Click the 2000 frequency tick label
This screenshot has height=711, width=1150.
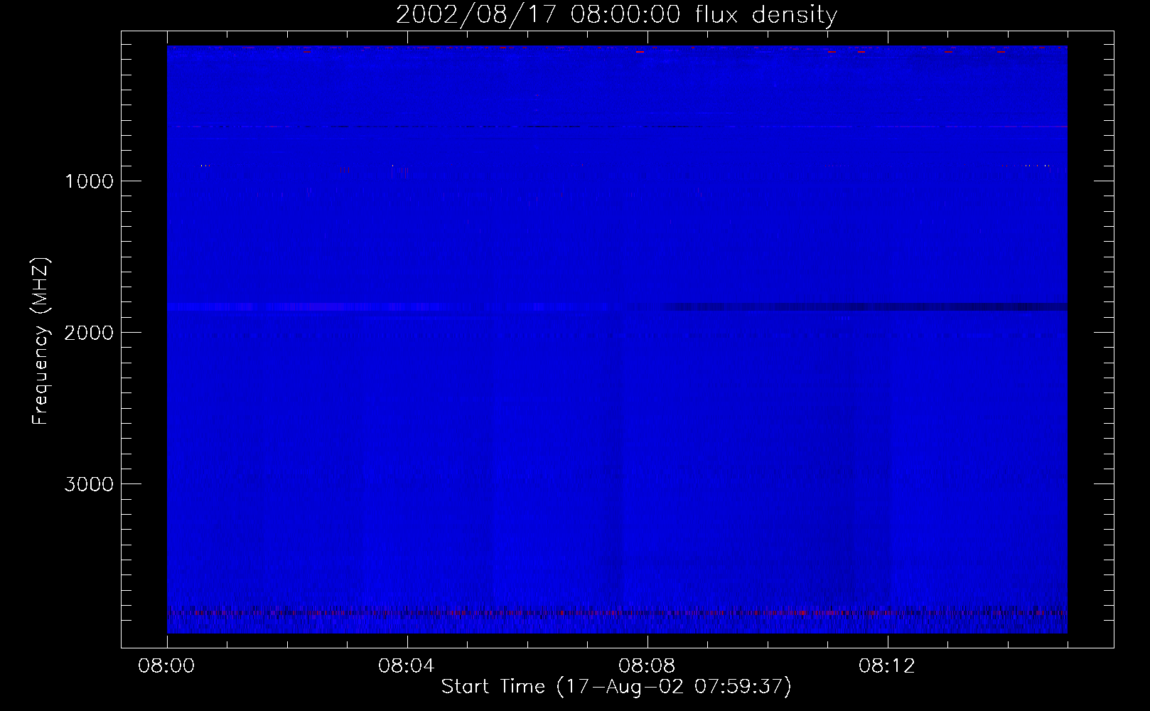[89, 333]
